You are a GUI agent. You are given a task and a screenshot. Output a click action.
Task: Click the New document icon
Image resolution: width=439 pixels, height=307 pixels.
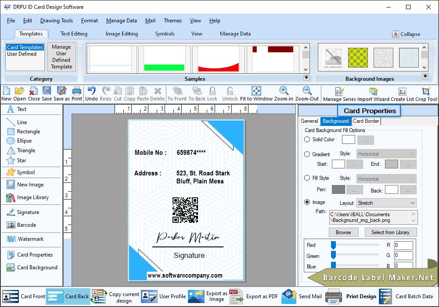coord(7,91)
